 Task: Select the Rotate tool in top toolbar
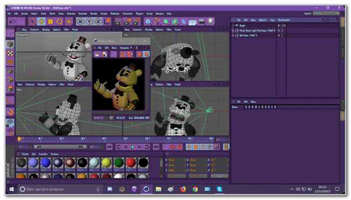pyautogui.click(x=59, y=22)
